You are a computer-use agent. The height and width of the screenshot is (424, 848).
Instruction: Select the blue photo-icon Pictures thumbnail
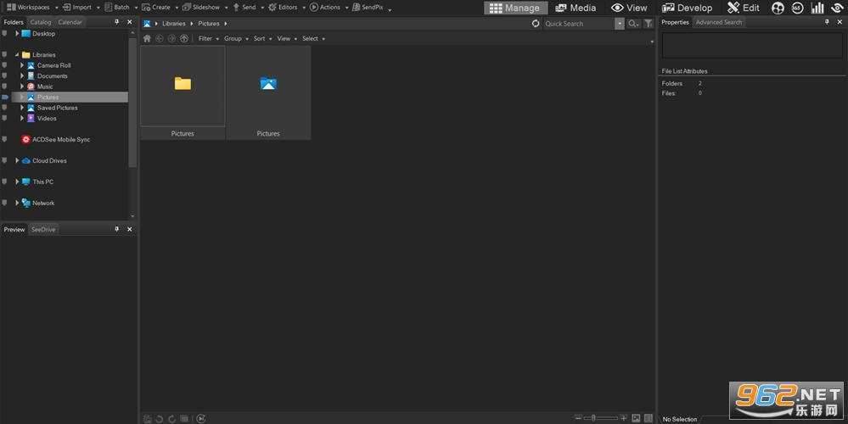pyautogui.click(x=268, y=92)
